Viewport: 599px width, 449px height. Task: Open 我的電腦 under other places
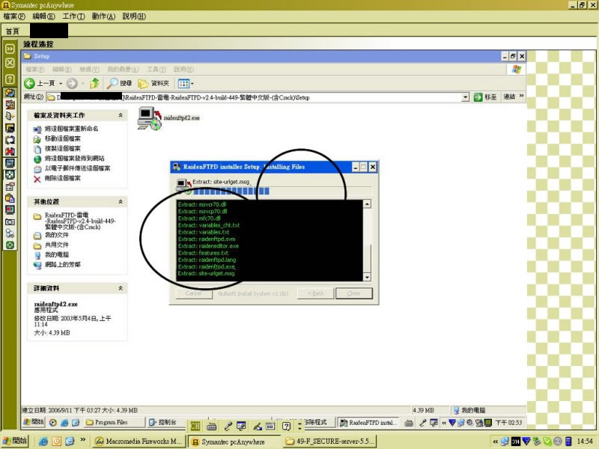click(57, 254)
